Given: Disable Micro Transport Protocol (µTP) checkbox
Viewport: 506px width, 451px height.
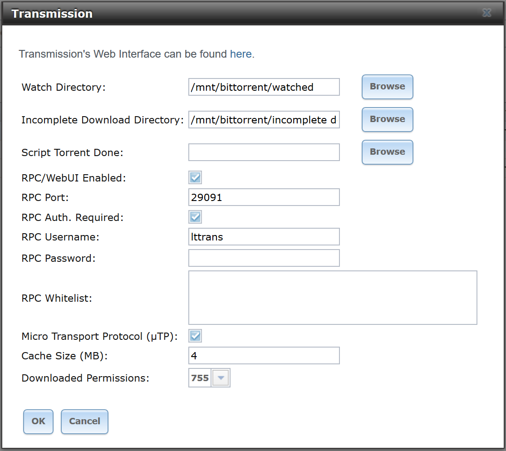Looking at the screenshot, I should pyautogui.click(x=195, y=336).
